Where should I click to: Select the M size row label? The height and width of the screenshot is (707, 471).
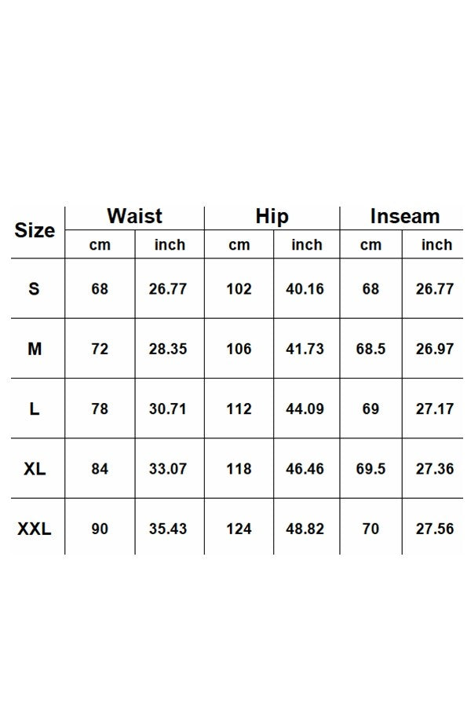(35, 349)
